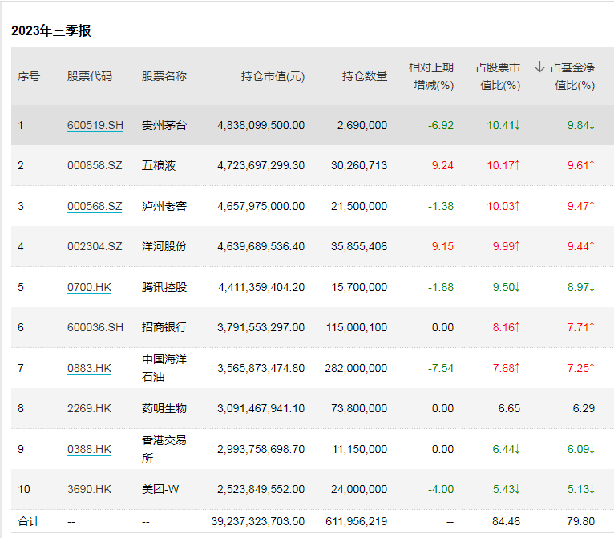Open stock code link 000858.SZ
The width and height of the screenshot is (614, 538).
click(x=95, y=166)
